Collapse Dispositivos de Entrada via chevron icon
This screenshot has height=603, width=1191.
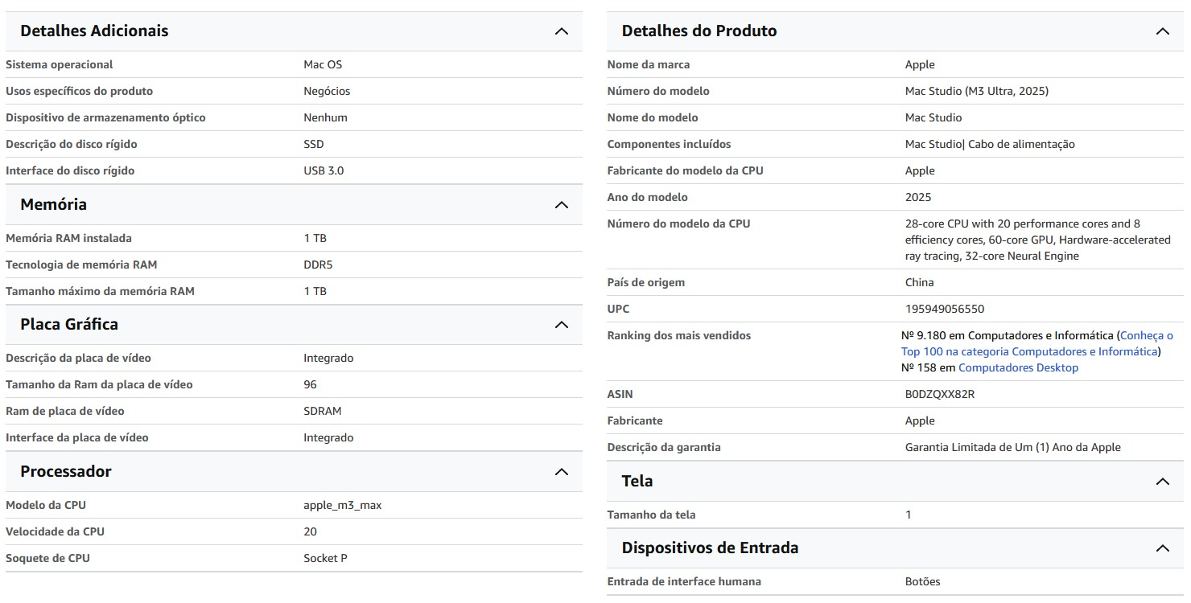click(1162, 548)
